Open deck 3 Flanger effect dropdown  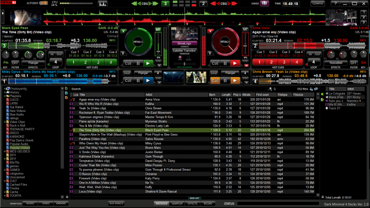coord(33,63)
